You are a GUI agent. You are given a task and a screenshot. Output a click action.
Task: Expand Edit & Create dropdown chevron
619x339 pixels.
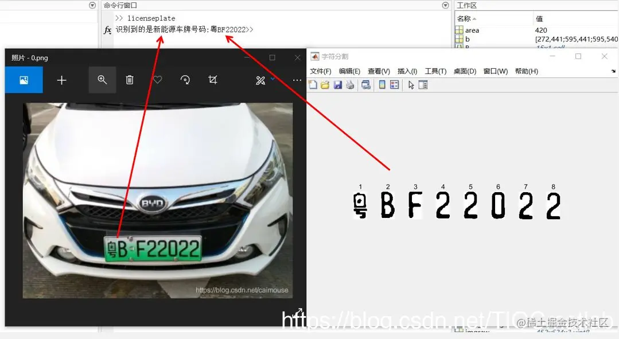273,79
